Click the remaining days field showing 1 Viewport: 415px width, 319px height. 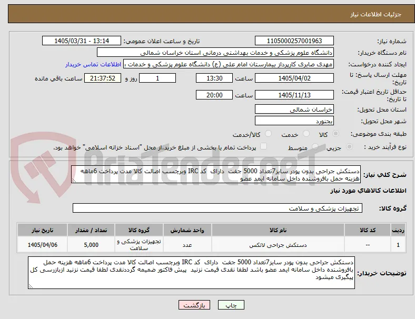(x=157, y=78)
